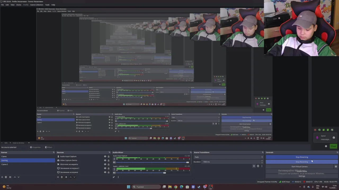
Task: Open the Edit menu
Action: [7, 5]
